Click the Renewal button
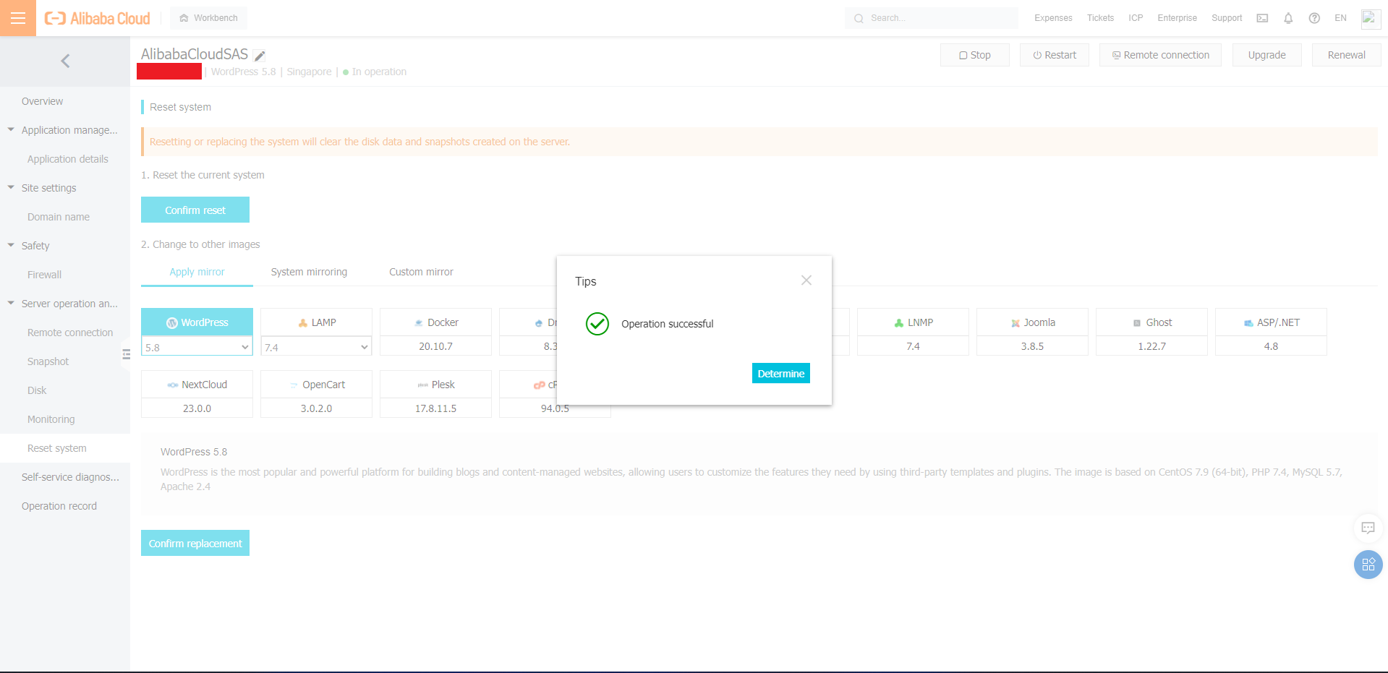Image resolution: width=1388 pixels, height=673 pixels. [1347, 55]
